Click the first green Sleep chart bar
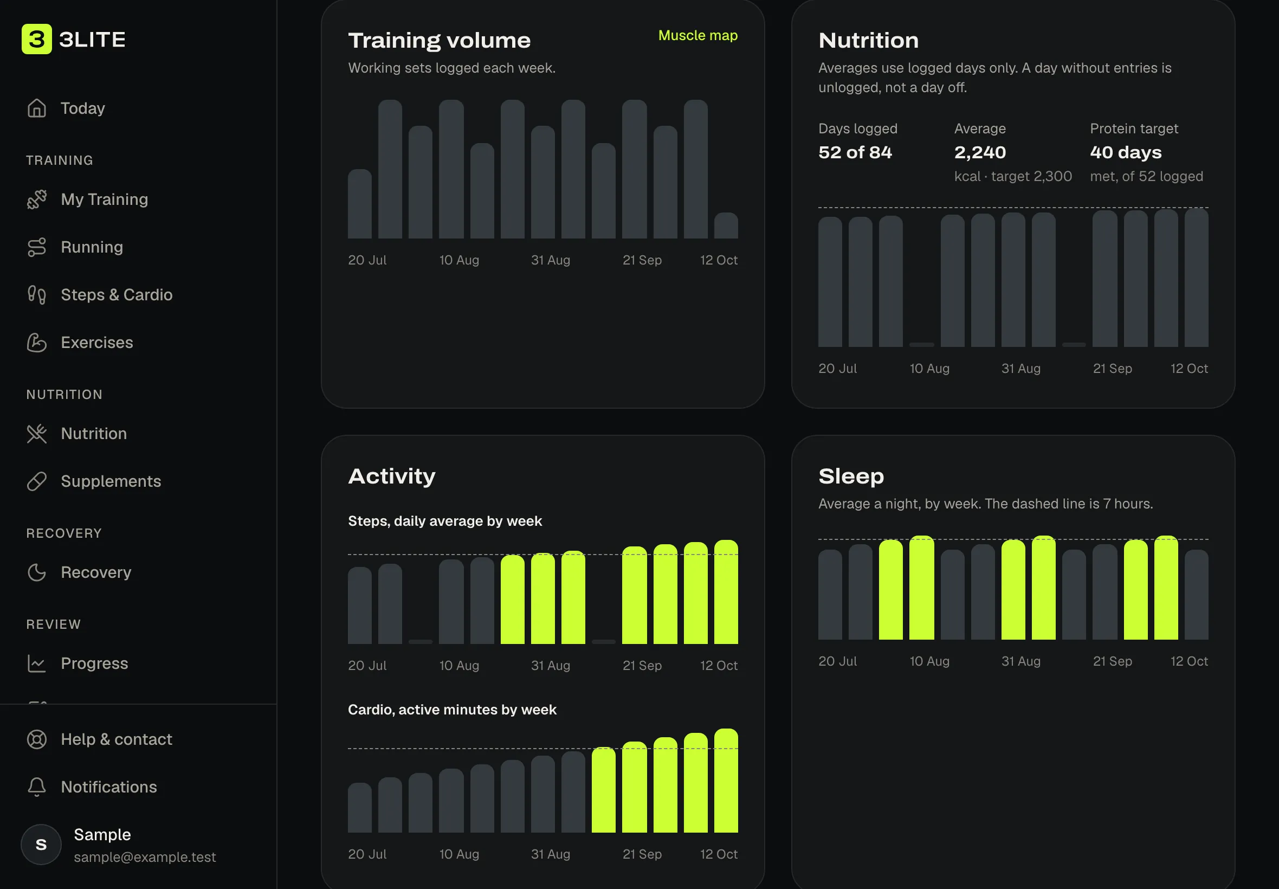1279x889 pixels. tap(891, 590)
